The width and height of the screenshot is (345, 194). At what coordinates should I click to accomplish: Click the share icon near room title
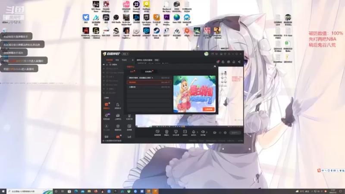click(x=239, y=62)
